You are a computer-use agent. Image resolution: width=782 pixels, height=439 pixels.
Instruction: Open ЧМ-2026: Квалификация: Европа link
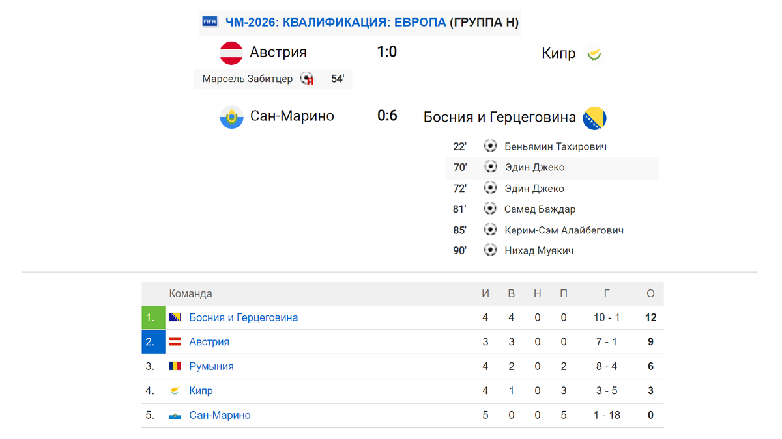click(x=336, y=22)
